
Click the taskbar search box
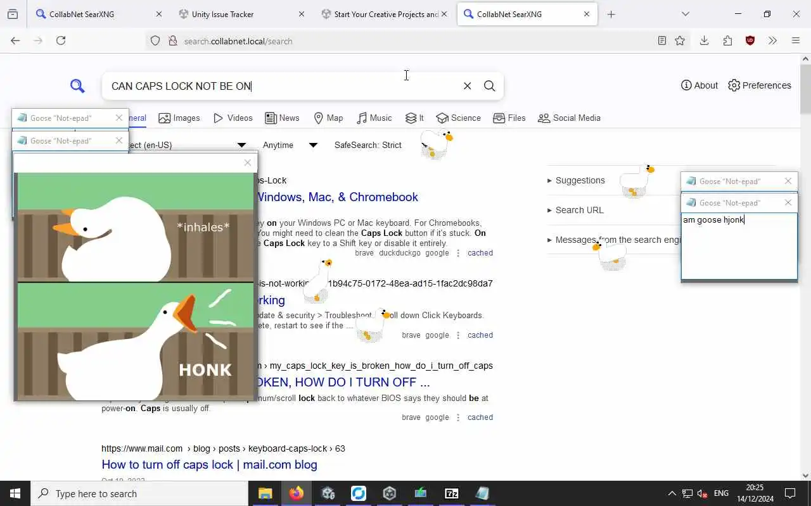click(139, 493)
